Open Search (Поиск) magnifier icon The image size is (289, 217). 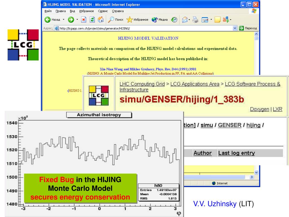(x=111, y=19)
